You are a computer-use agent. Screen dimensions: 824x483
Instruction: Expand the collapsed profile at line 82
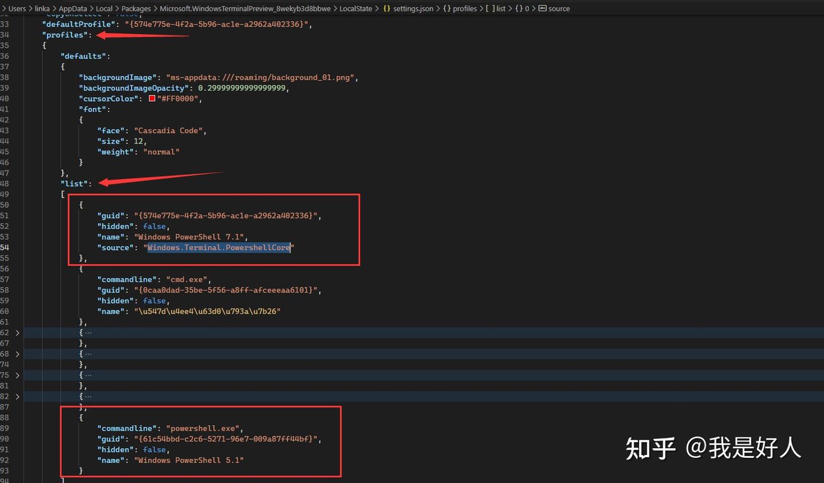(x=17, y=396)
